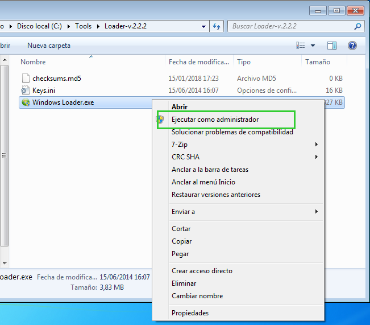
Task: Expand the address bar history dropdown
Action: (203, 27)
